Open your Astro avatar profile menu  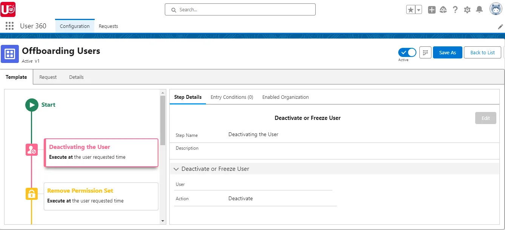pyautogui.click(x=496, y=9)
